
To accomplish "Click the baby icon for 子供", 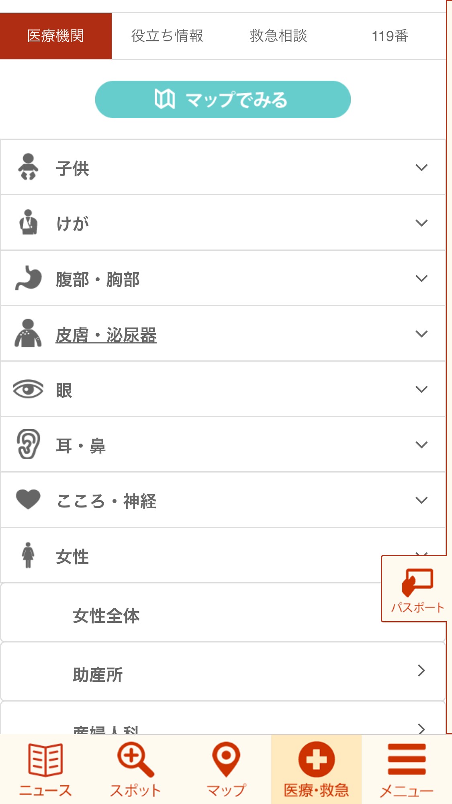I will [x=28, y=167].
